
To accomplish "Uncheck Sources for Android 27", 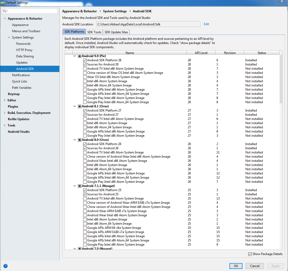I will [x=85, y=115].
